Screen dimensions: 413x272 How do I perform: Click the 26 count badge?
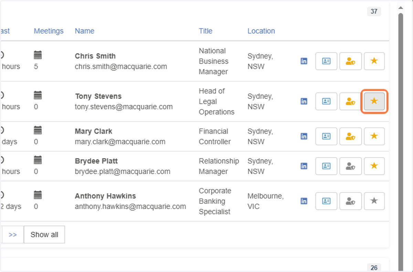click(x=374, y=268)
